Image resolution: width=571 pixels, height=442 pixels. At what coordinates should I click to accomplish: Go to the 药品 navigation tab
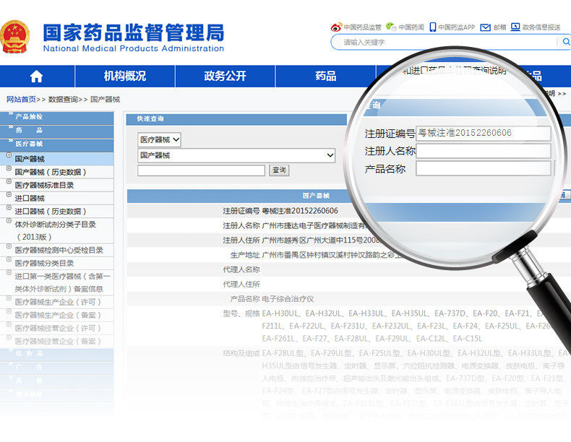click(325, 77)
